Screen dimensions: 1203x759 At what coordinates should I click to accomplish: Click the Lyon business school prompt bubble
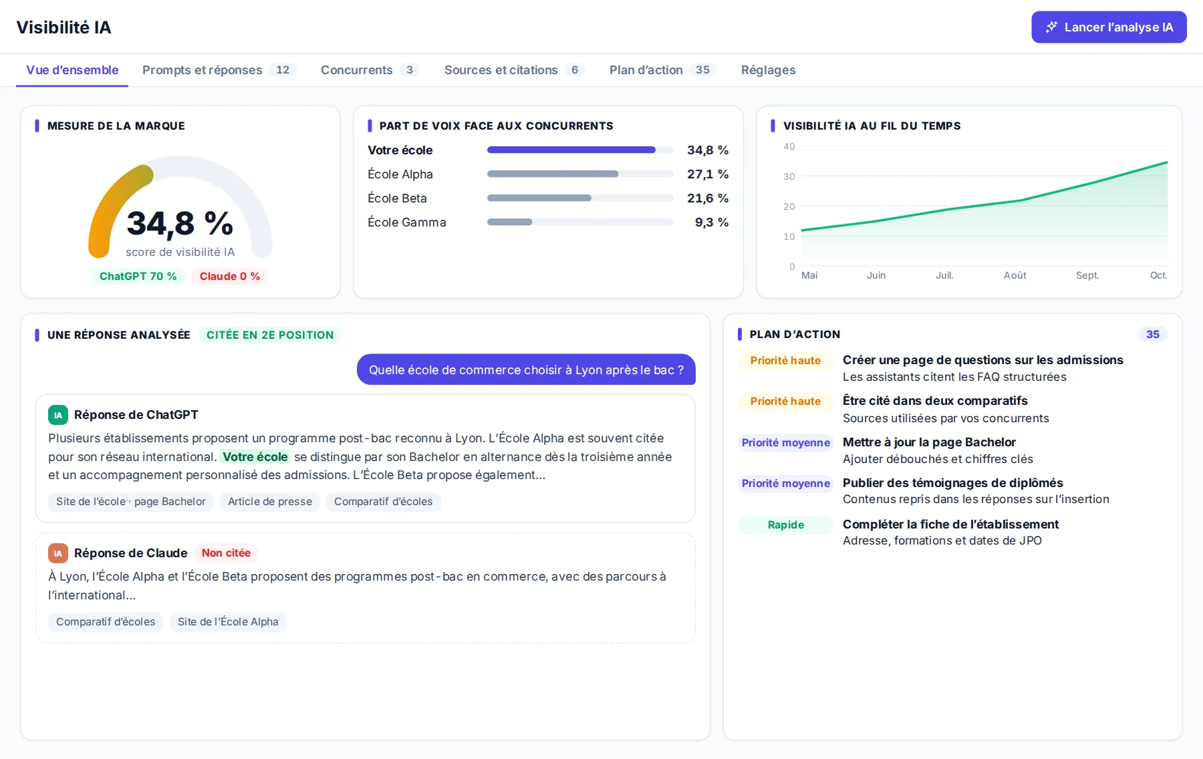(526, 369)
